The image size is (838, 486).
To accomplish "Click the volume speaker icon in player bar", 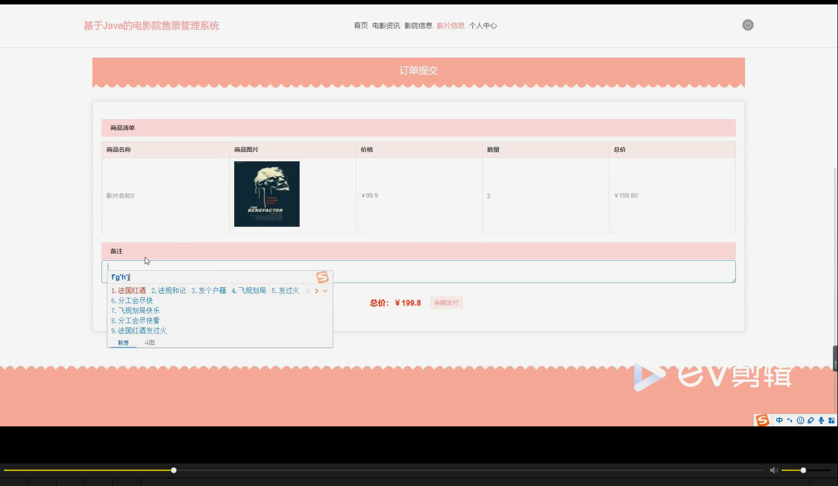I will 773,470.
